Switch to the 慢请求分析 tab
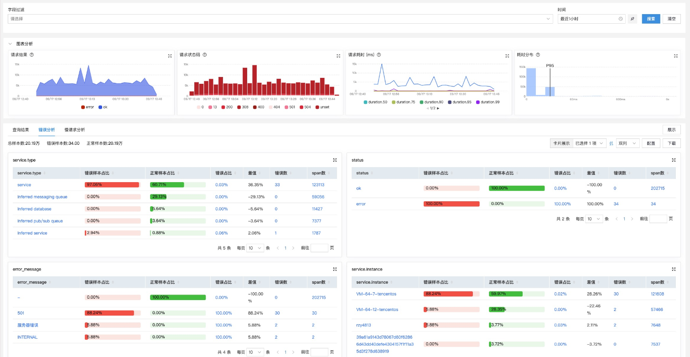This screenshot has height=357, width=690. tap(74, 130)
